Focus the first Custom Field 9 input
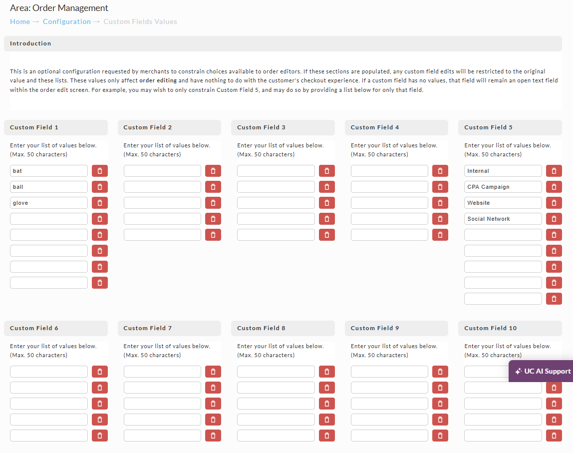The width and height of the screenshot is (573, 453). coord(389,372)
